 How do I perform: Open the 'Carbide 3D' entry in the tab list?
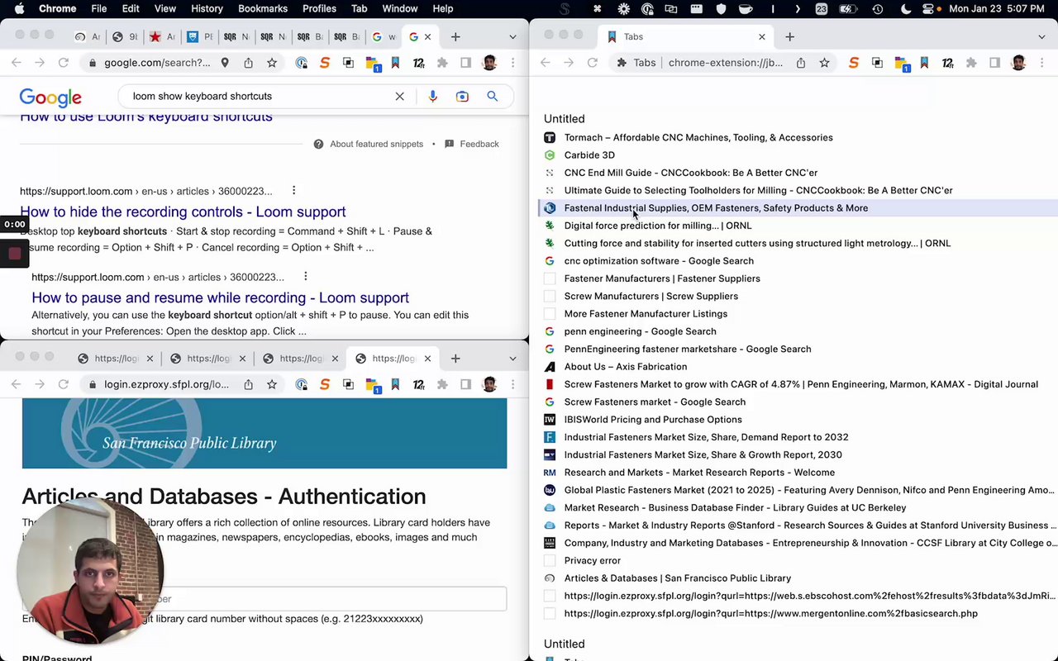[x=589, y=155]
